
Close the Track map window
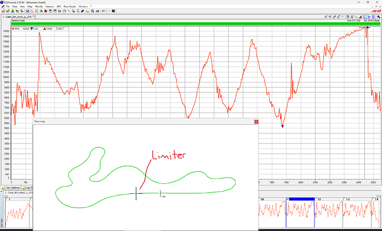pyautogui.click(x=256, y=121)
